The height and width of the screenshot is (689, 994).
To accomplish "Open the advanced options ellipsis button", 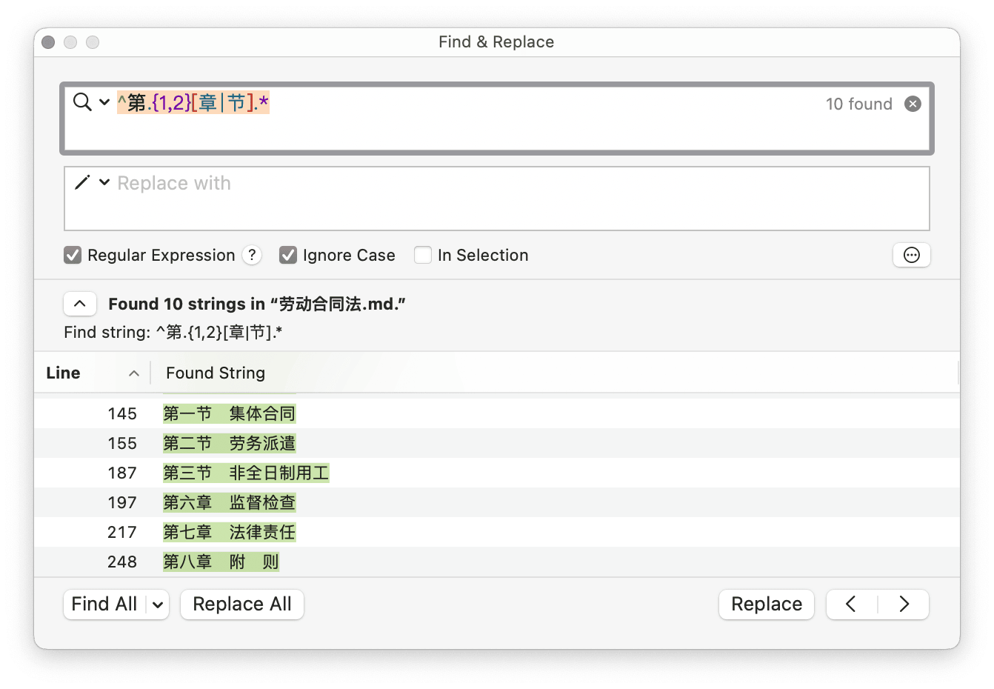I will 911,255.
